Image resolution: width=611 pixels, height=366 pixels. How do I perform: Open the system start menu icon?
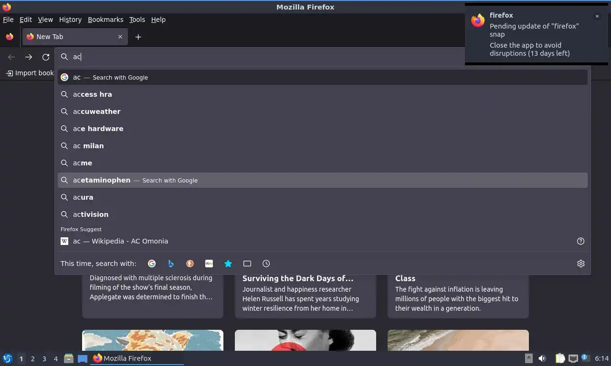click(8, 358)
